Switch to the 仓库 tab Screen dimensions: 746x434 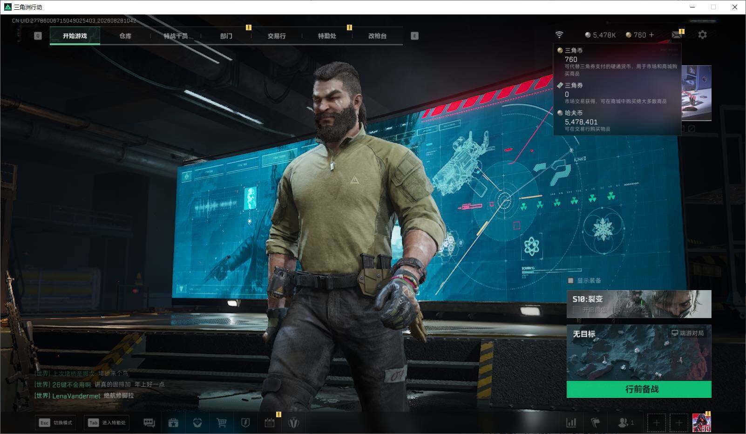point(125,36)
